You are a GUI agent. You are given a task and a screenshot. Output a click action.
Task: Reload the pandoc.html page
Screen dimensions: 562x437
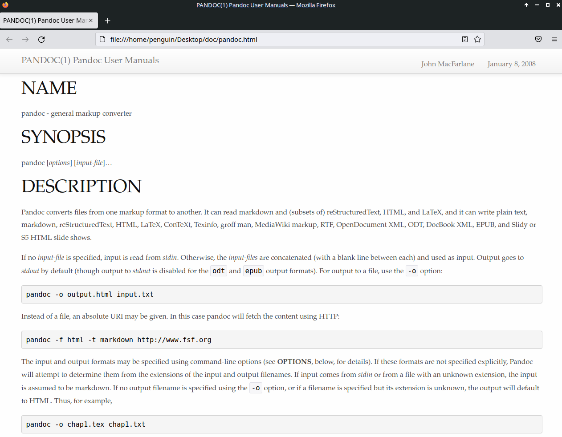pos(41,39)
